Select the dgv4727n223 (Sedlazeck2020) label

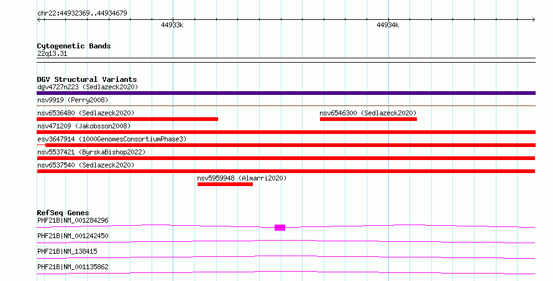(88, 87)
